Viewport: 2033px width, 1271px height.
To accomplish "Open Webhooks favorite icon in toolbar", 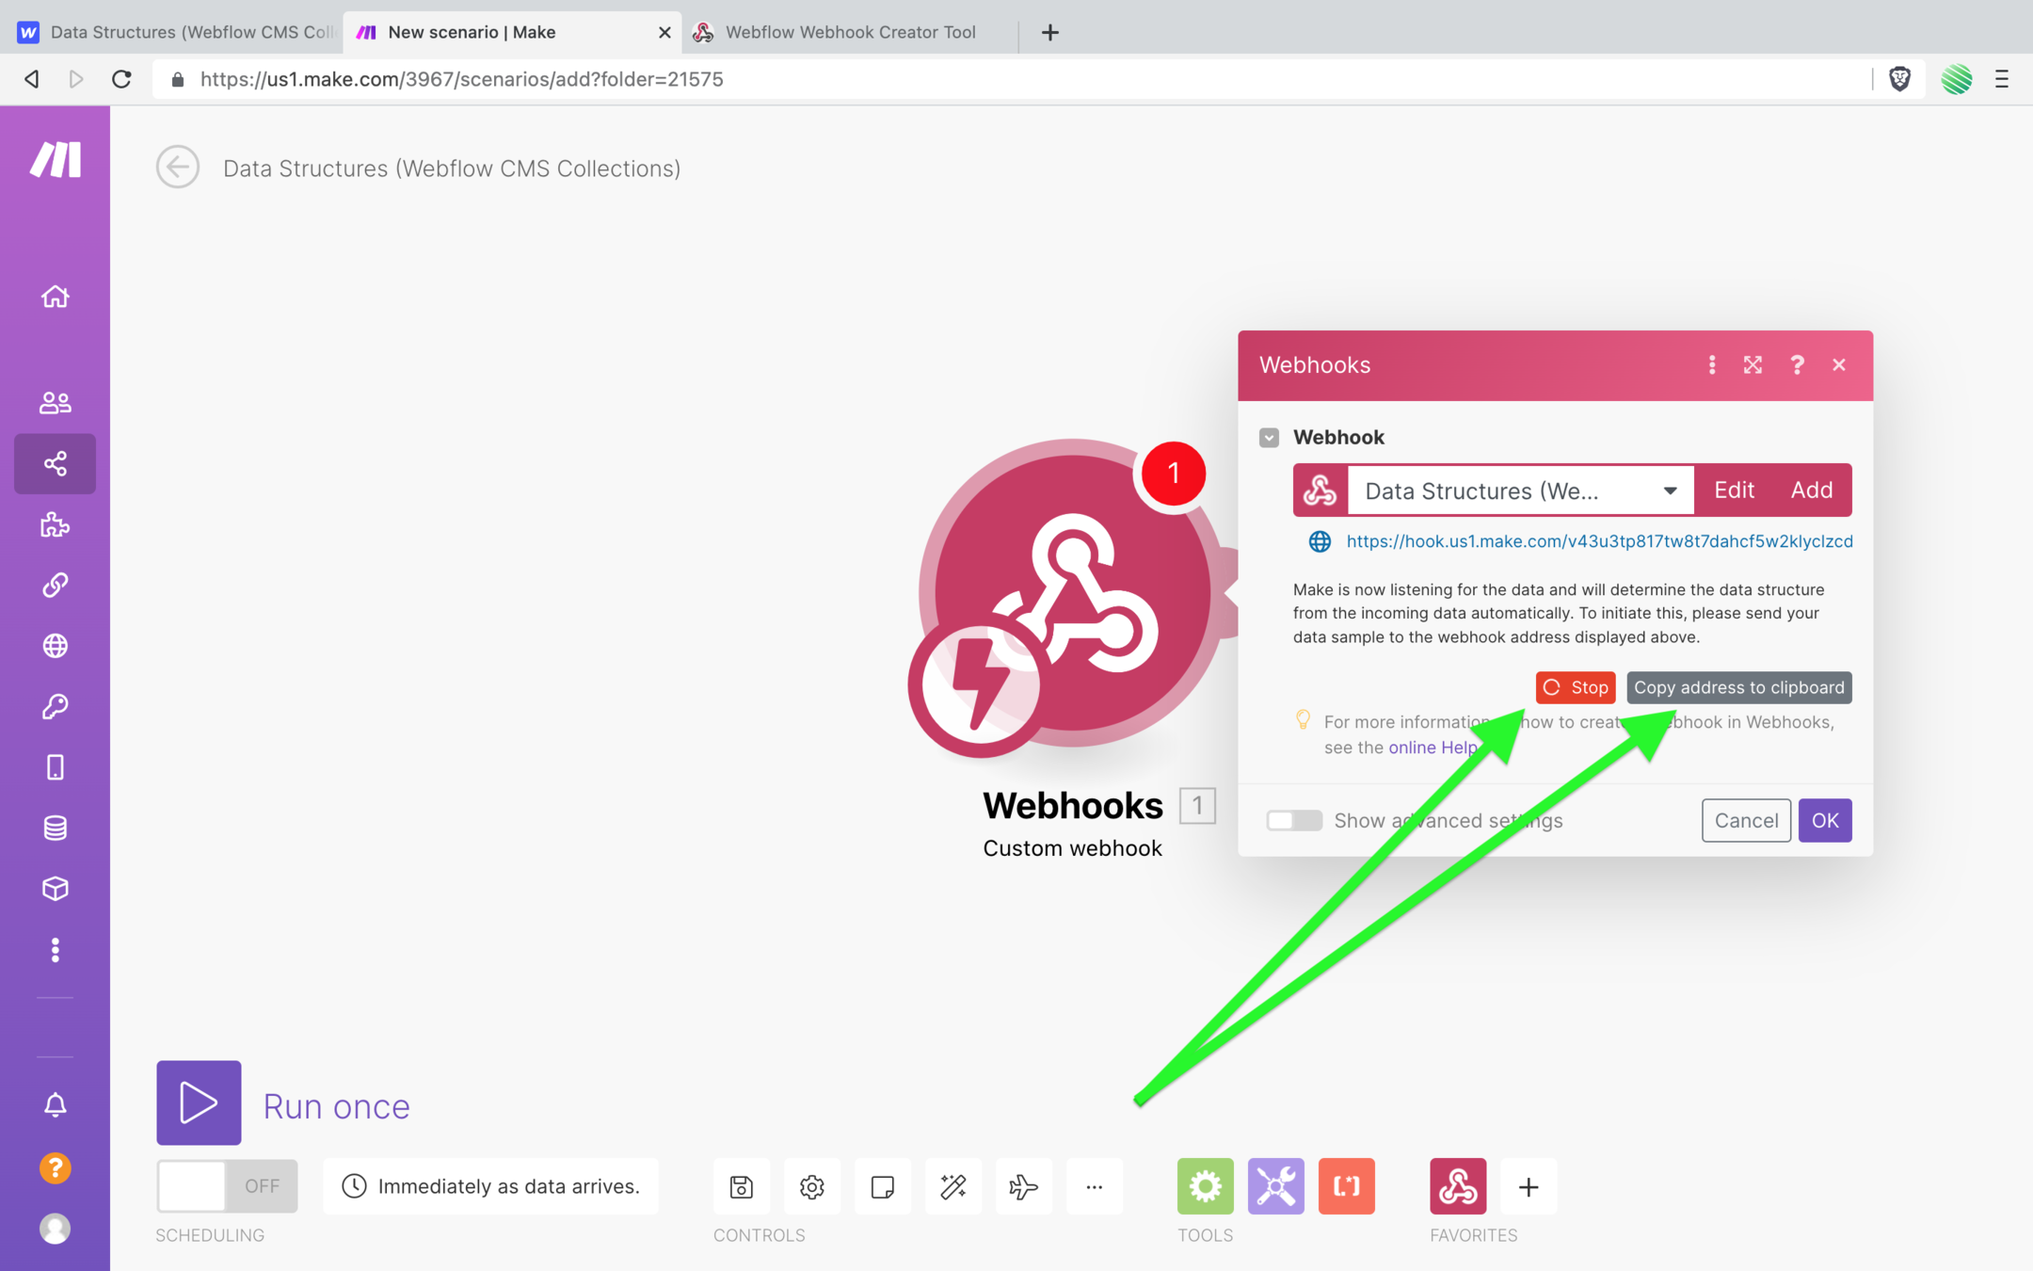I will (x=1458, y=1186).
